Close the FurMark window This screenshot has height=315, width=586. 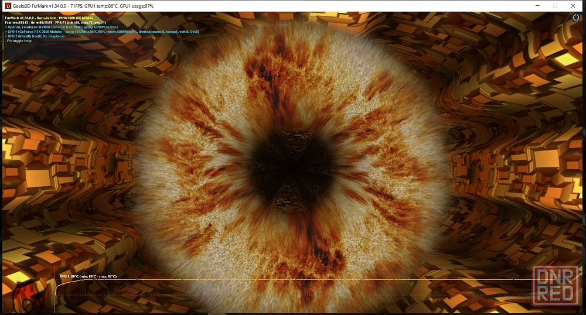(573, 6)
